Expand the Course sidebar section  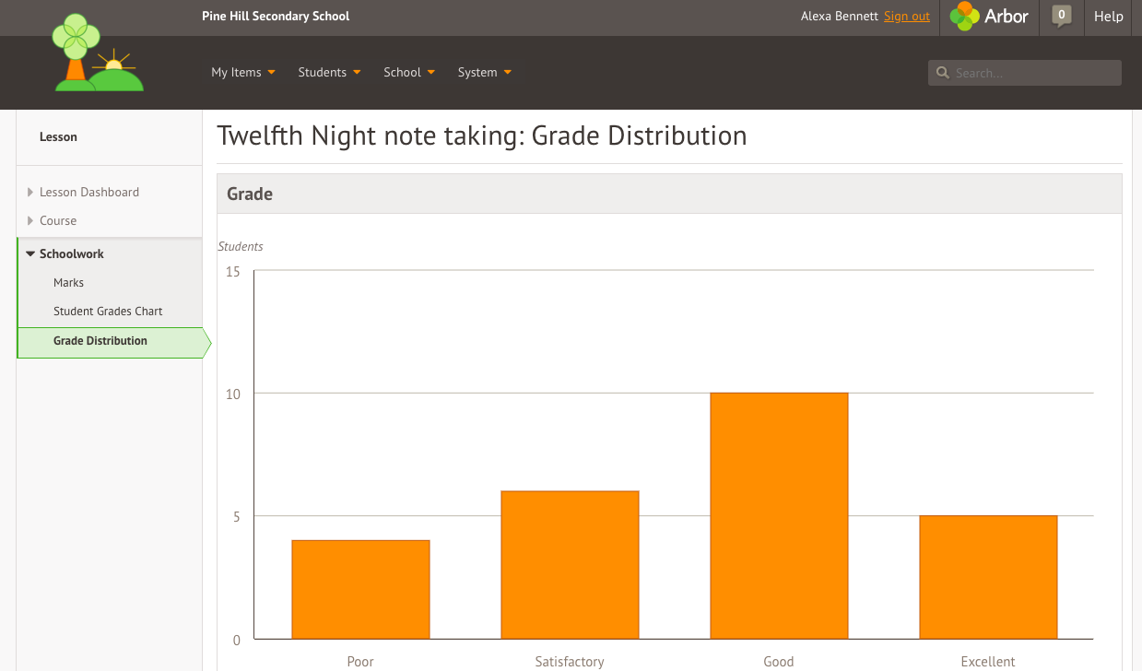pos(57,221)
